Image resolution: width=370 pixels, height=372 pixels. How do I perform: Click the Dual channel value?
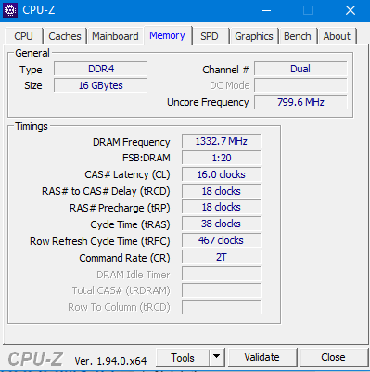pos(300,69)
